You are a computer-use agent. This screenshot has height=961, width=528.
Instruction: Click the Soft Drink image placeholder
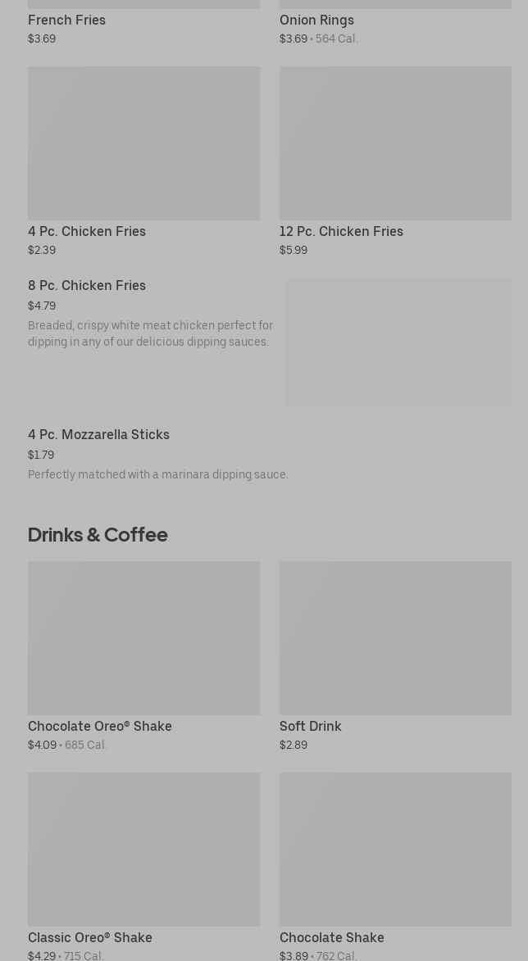click(x=395, y=637)
